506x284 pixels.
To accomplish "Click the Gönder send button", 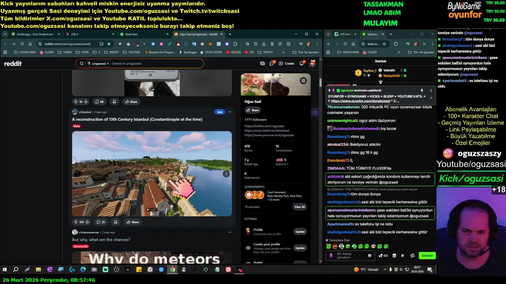I will pos(427,256).
